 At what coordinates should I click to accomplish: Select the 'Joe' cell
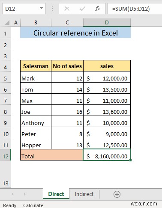click(x=36, y=110)
